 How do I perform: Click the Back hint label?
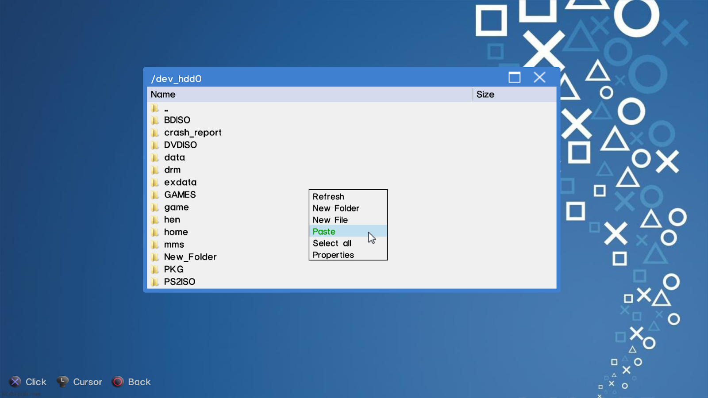[x=139, y=382]
